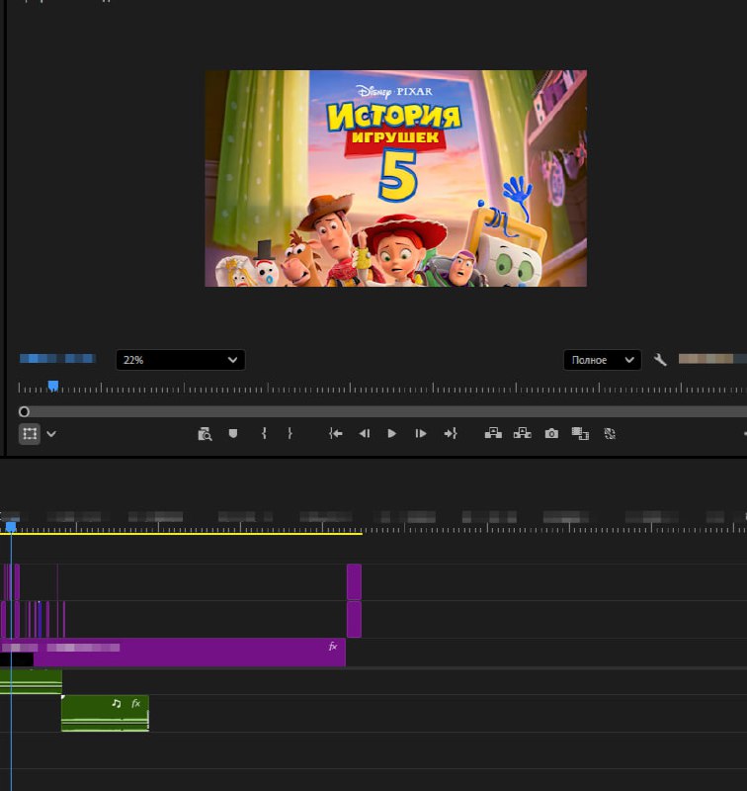Open the comparison view icon
The height and width of the screenshot is (791, 747).
pyautogui.click(x=580, y=433)
